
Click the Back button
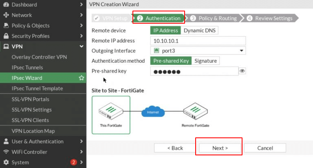(x=175, y=148)
